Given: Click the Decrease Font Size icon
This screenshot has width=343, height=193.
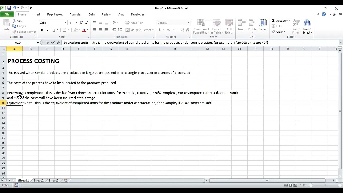Looking at the screenshot, I should coord(87,23).
